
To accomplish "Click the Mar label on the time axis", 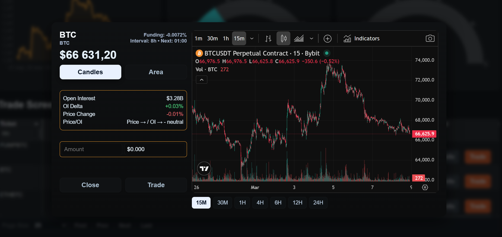I will pyautogui.click(x=255, y=187).
